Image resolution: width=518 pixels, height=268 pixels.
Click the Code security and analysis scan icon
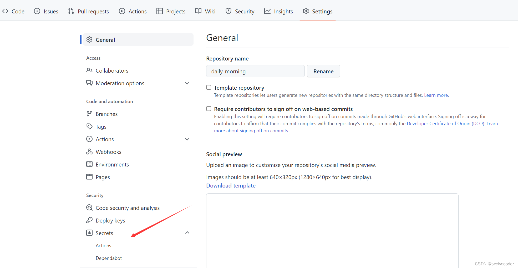(x=89, y=208)
